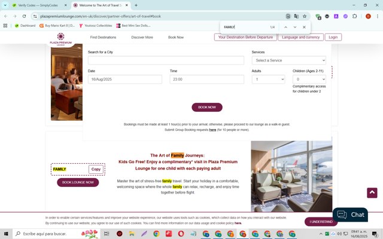Open the Chat widget
The width and height of the screenshot is (383, 239).
(350, 215)
